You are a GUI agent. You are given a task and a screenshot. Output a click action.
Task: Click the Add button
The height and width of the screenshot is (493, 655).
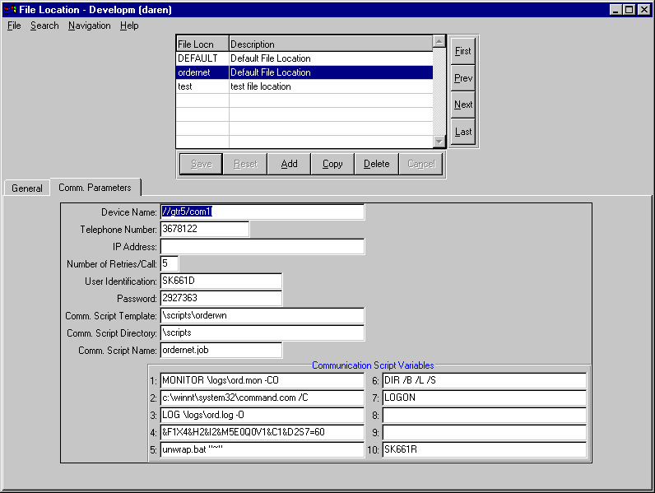click(289, 164)
